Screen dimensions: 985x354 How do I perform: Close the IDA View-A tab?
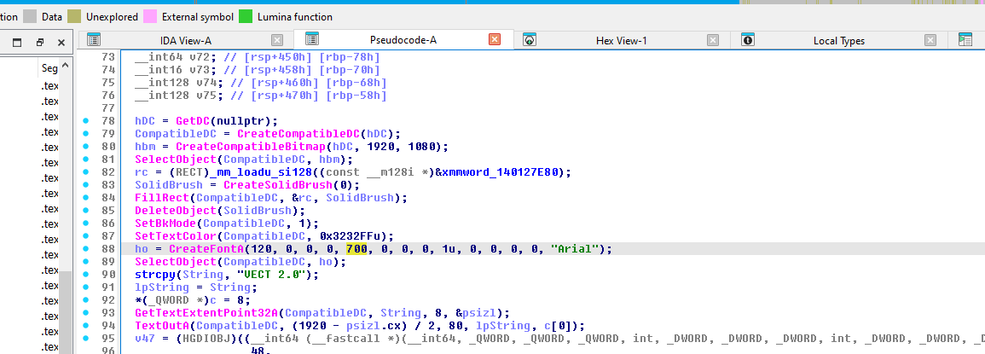coord(276,40)
